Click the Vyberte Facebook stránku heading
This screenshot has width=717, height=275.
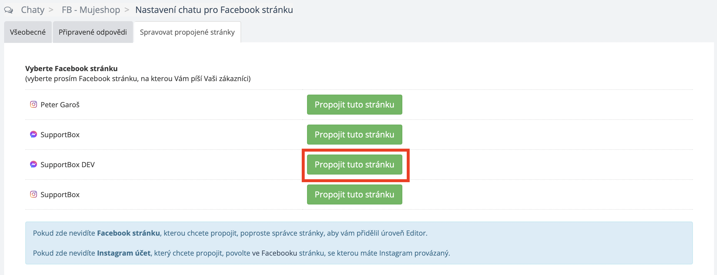tap(71, 69)
